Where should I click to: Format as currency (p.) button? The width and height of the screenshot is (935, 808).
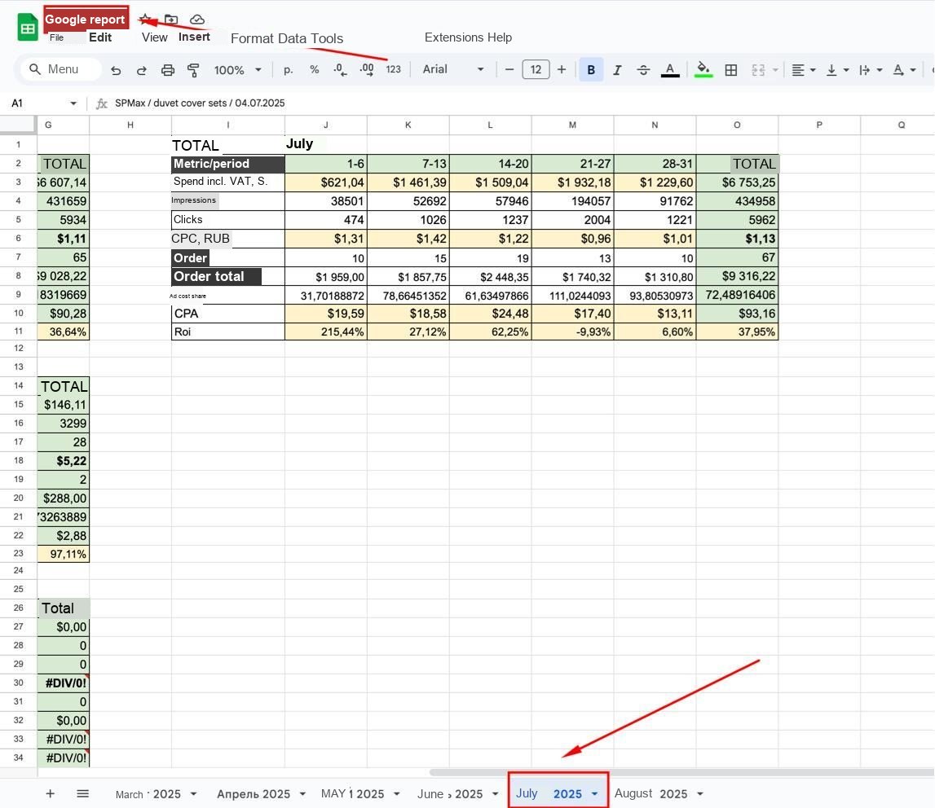pyautogui.click(x=288, y=70)
